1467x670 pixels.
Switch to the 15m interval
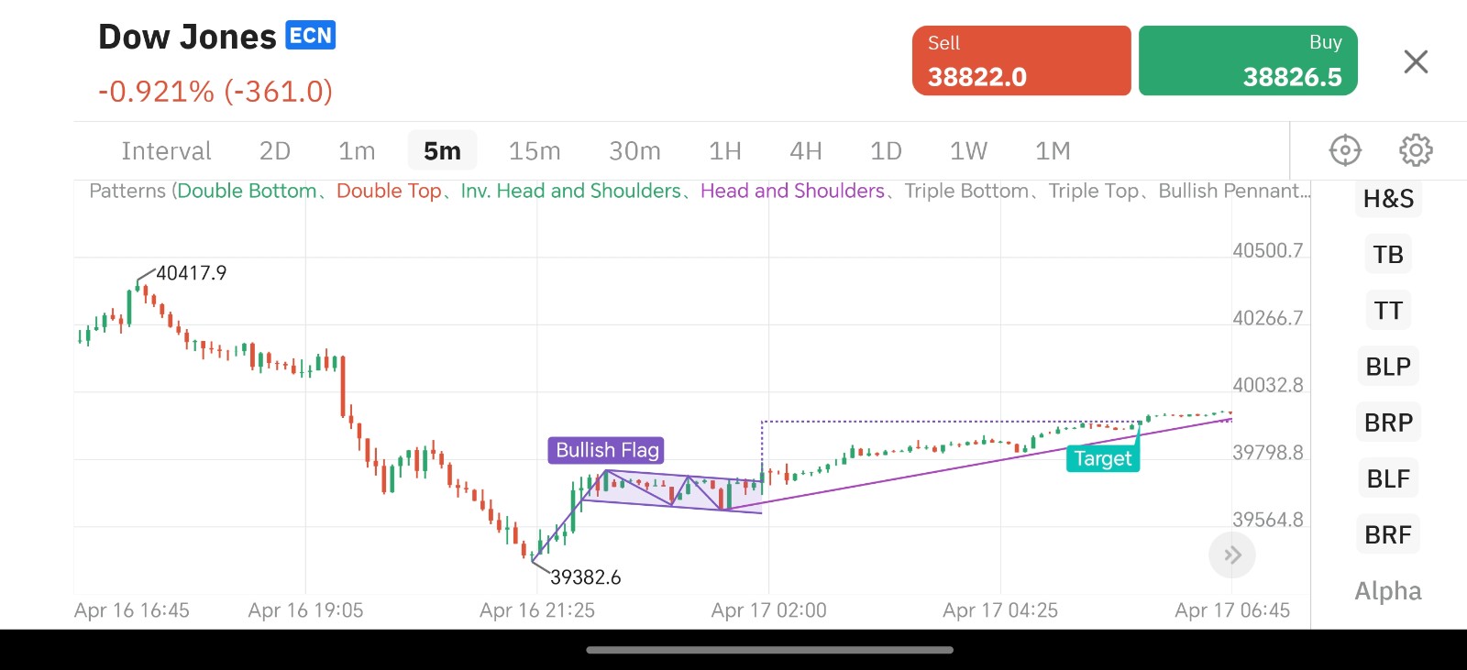(x=535, y=150)
